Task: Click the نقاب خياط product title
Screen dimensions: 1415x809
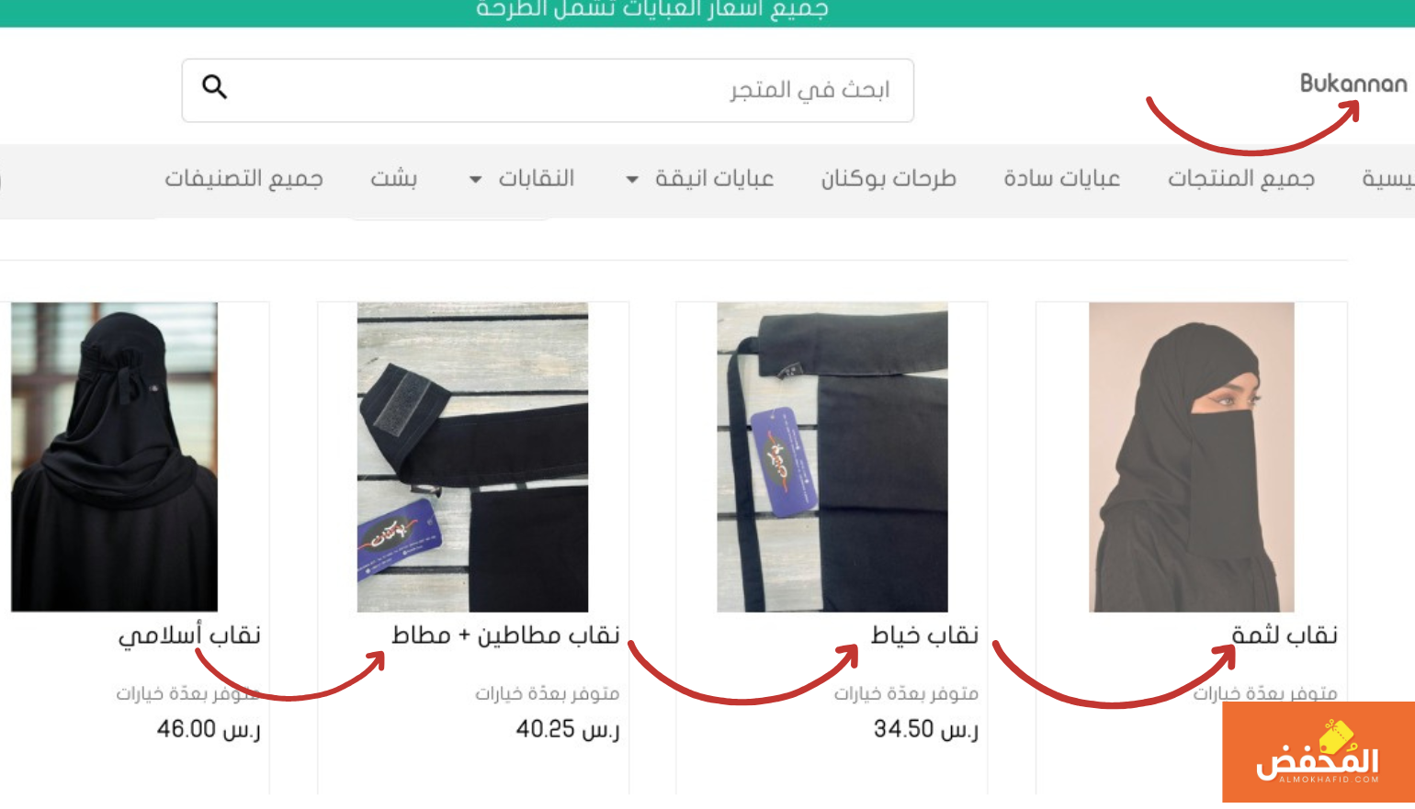Action: 924,635
